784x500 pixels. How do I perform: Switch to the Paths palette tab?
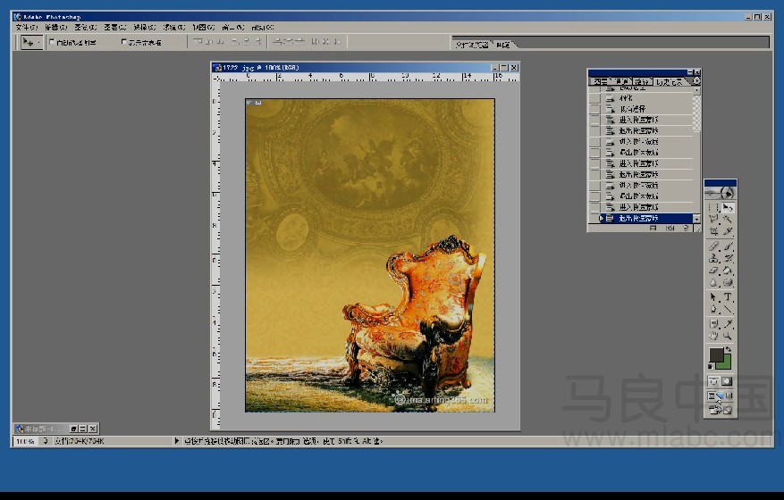643,81
